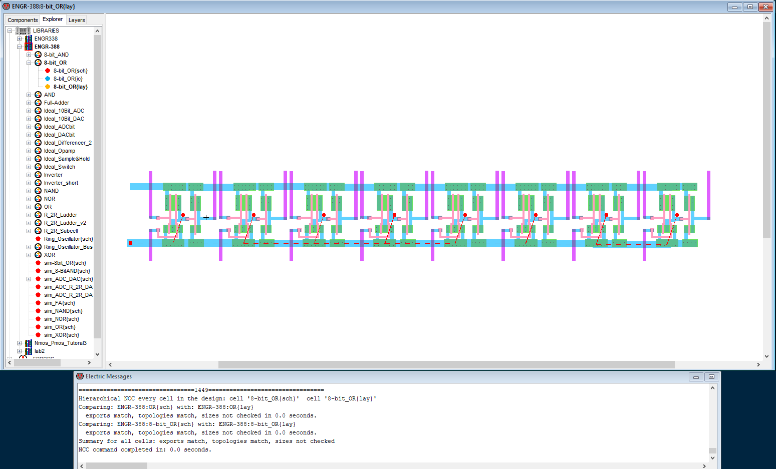Click canvas scroll-right arrow button
Image resolution: width=776 pixels, height=469 pixels.
[x=758, y=364]
